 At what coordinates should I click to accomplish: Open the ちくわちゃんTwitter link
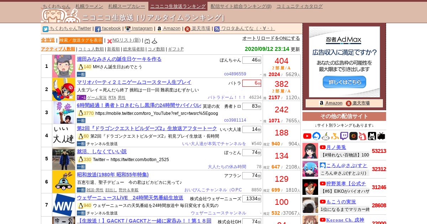click(x=67, y=28)
